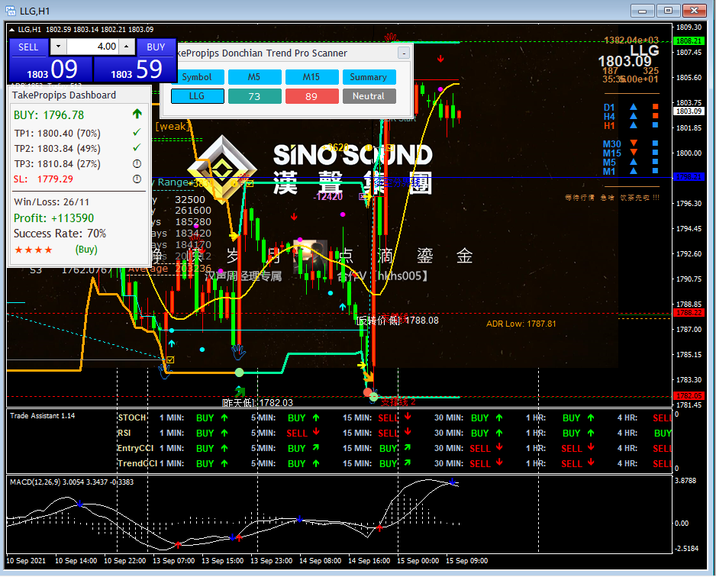Image resolution: width=716 pixels, height=577 pixels.
Task: Click the EntryCCI 5 MIN diagonal up arrow
Action: click(315, 448)
